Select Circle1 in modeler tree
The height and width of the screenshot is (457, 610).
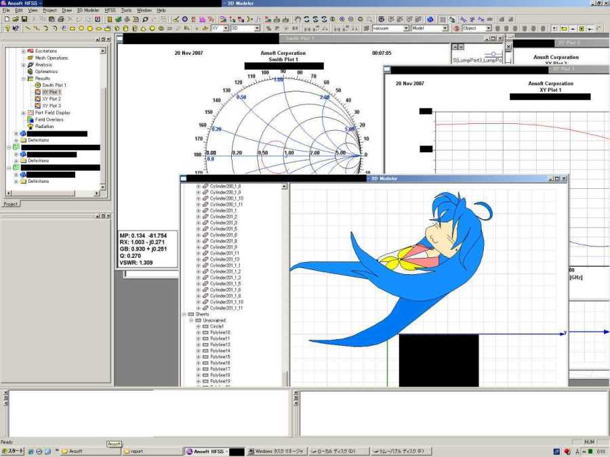click(217, 326)
